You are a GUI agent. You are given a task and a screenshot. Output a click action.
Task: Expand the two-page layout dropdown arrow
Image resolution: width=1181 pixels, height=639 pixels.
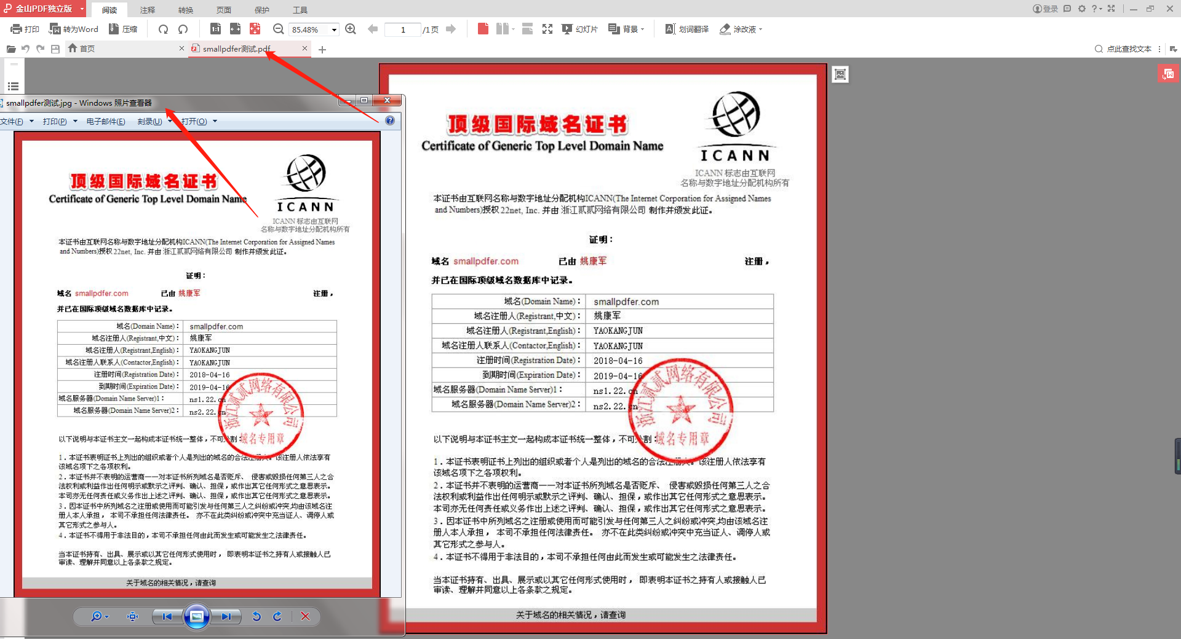(x=513, y=29)
